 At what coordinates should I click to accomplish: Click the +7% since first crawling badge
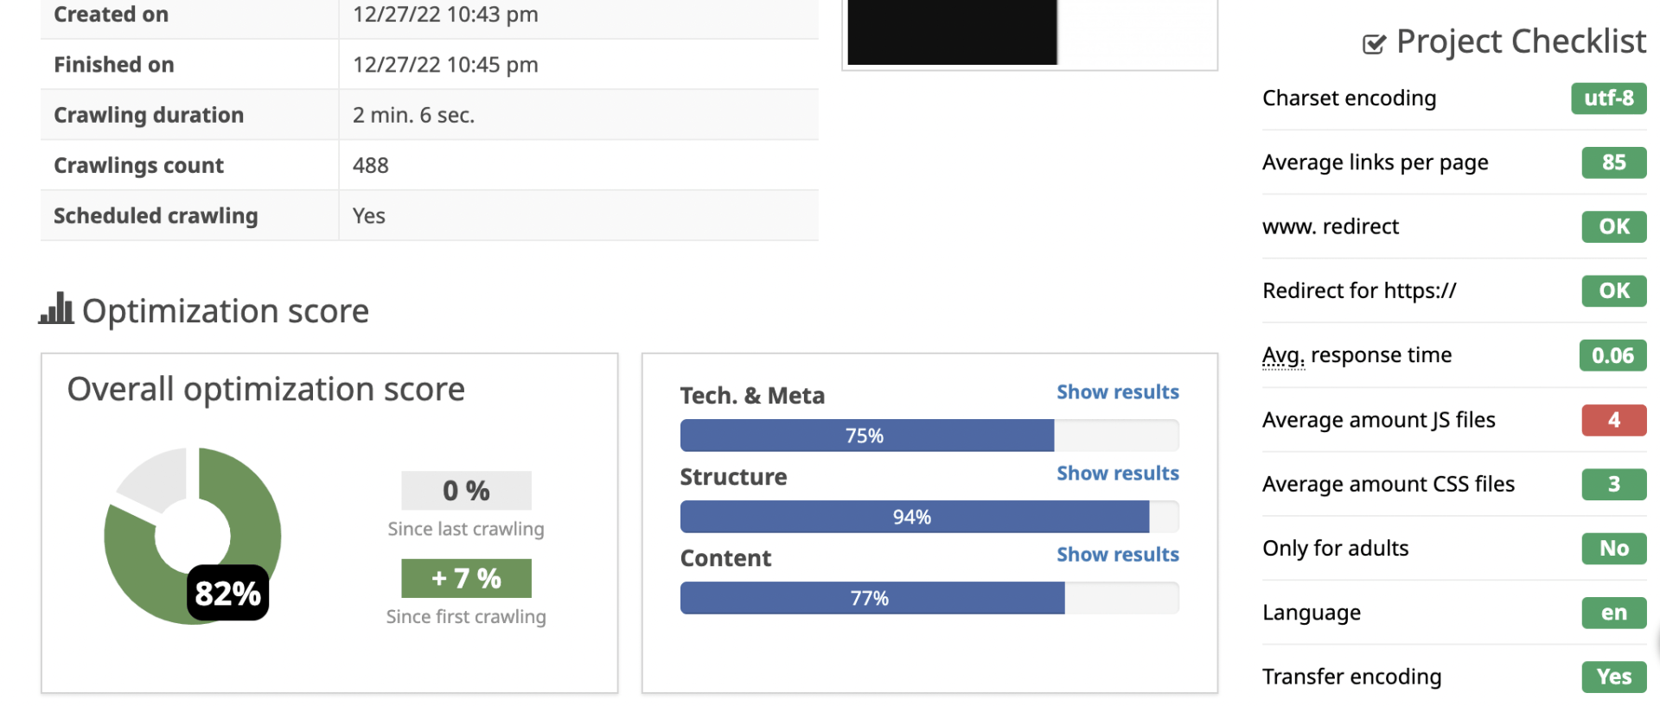tap(466, 578)
